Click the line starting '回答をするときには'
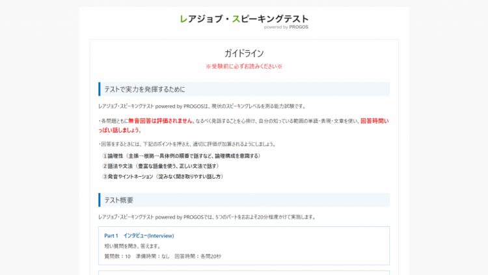 187,144
